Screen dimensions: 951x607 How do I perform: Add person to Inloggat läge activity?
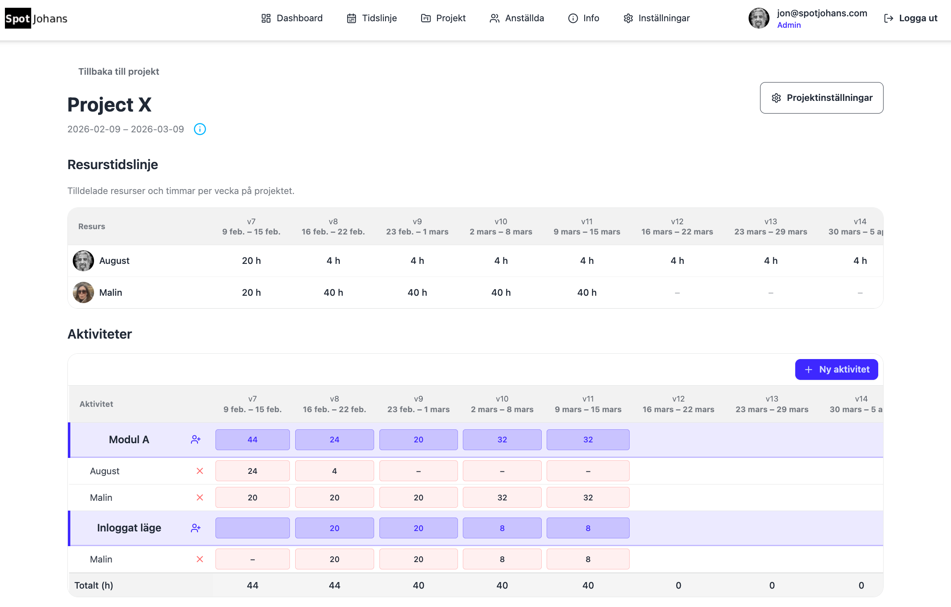point(195,528)
